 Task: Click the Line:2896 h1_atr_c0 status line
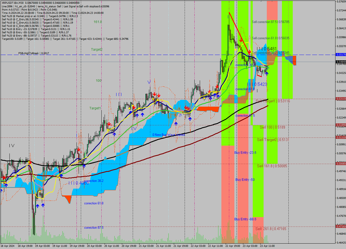tap(55, 6)
